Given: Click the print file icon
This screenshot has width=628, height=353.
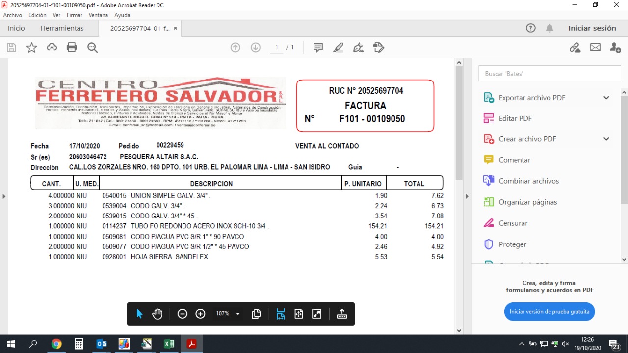Looking at the screenshot, I should pos(72,48).
